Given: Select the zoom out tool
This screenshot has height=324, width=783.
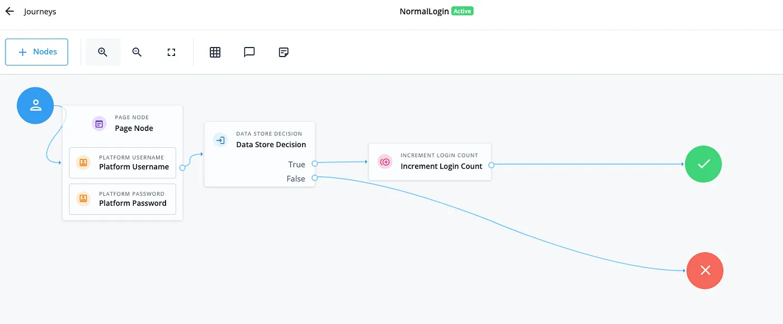Looking at the screenshot, I should point(136,51).
